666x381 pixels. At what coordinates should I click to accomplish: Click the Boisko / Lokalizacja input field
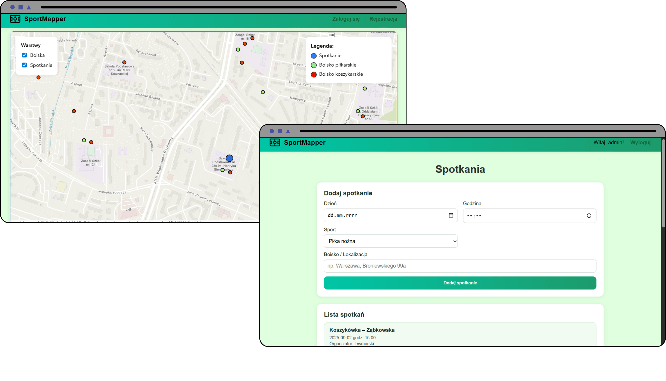point(460,266)
